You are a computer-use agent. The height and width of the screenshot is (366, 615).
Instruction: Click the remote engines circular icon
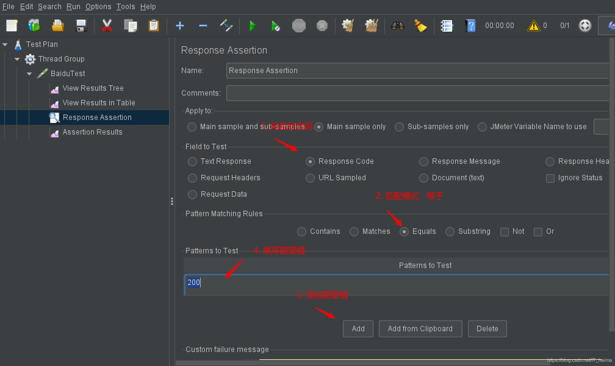click(x=585, y=26)
